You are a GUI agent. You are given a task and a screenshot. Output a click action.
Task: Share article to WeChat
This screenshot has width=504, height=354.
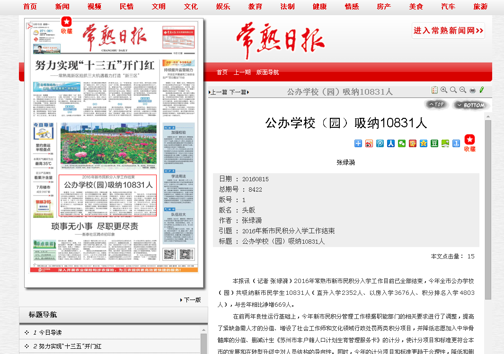(x=402, y=143)
